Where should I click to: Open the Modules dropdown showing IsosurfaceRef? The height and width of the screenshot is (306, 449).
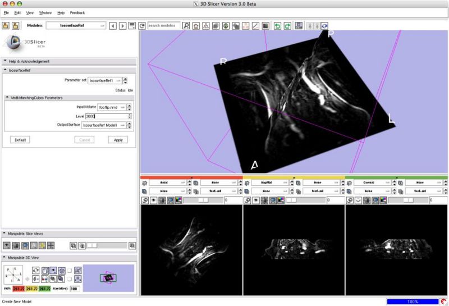tap(76, 25)
